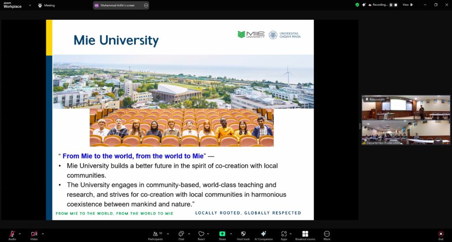The height and width of the screenshot is (242, 452).
Task: Open the Chat panel
Action: [181, 235]
